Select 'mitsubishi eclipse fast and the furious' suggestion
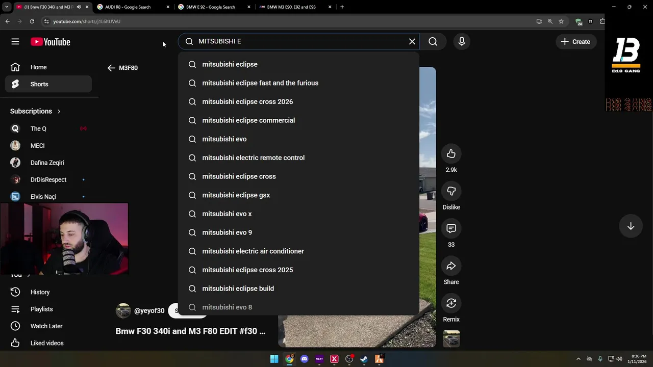The image size is (653, 367). point(298,83)
